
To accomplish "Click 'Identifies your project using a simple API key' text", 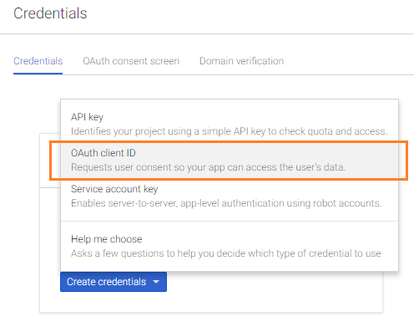I will coord(229,131).
